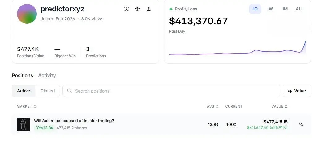Click the Search positions field

point(173,91)
